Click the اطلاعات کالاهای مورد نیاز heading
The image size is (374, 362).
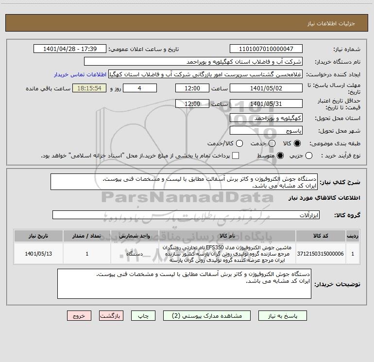(324, 198)
